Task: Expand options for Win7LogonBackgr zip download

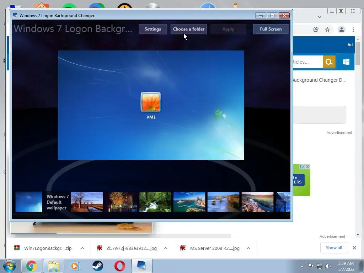Action: [82, 248]
